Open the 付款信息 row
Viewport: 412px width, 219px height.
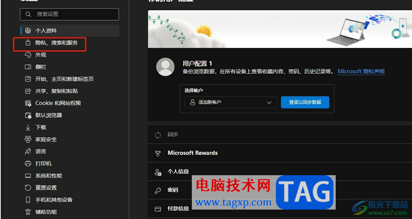pyautogui.click(x=280, y=208)
